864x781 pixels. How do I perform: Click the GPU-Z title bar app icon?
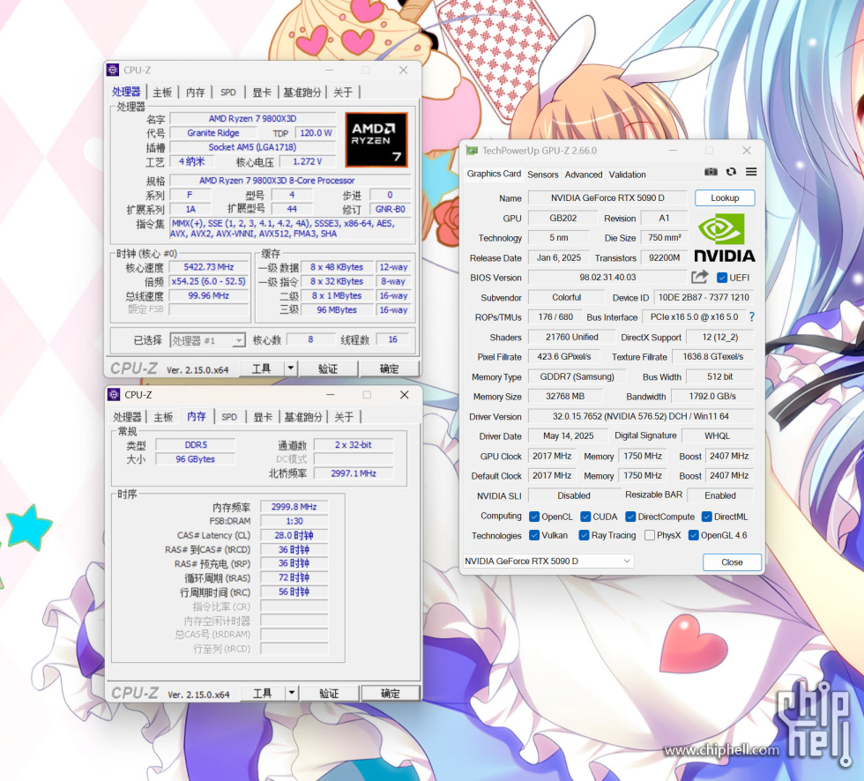point(472,151)
